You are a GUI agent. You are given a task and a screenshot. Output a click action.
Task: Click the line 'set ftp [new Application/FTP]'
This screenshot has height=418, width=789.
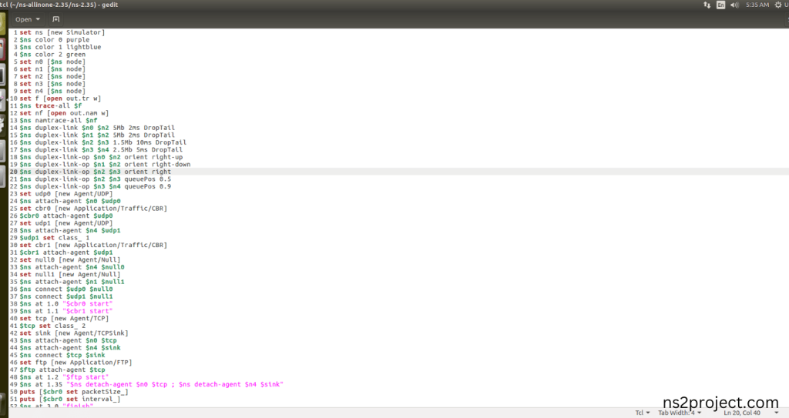(x=76, y=362)
